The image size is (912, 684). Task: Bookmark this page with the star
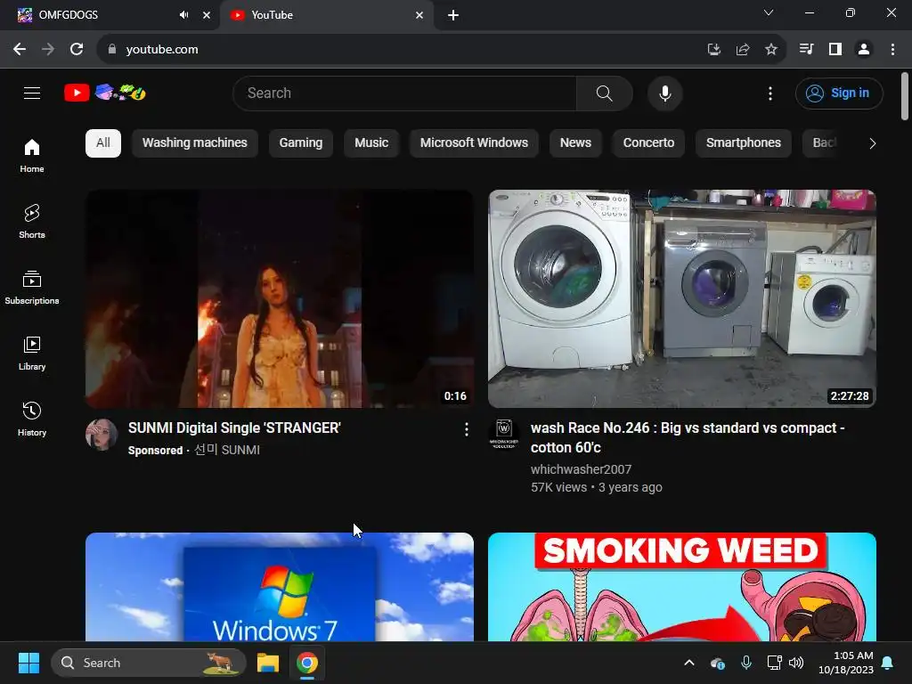(770, 50)
